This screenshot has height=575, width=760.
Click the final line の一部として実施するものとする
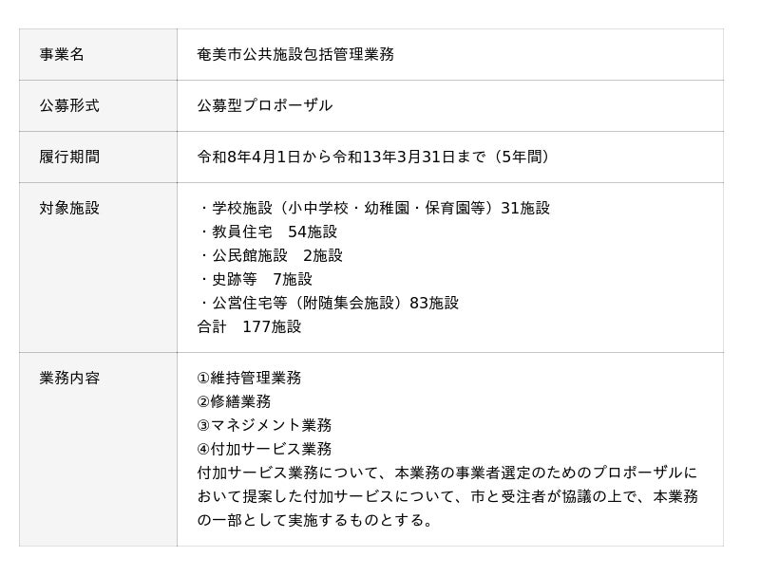coord(315,520)
